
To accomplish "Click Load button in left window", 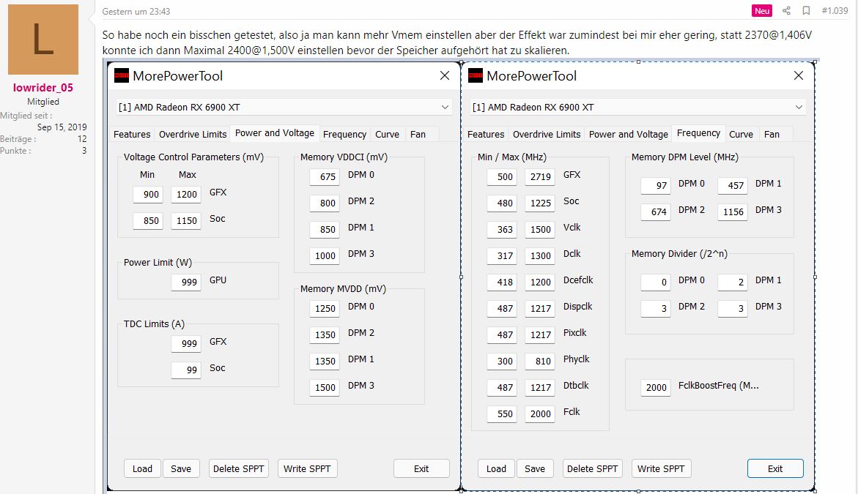I will tap(142, 468).
